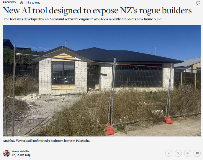Open the unfinished house photo
203x160 pixels.
[x=102, y=81]
